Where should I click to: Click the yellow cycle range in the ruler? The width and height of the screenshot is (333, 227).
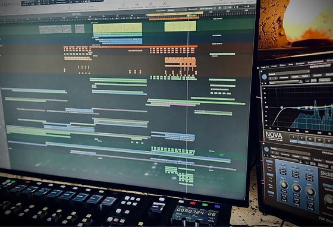[175, 14]
